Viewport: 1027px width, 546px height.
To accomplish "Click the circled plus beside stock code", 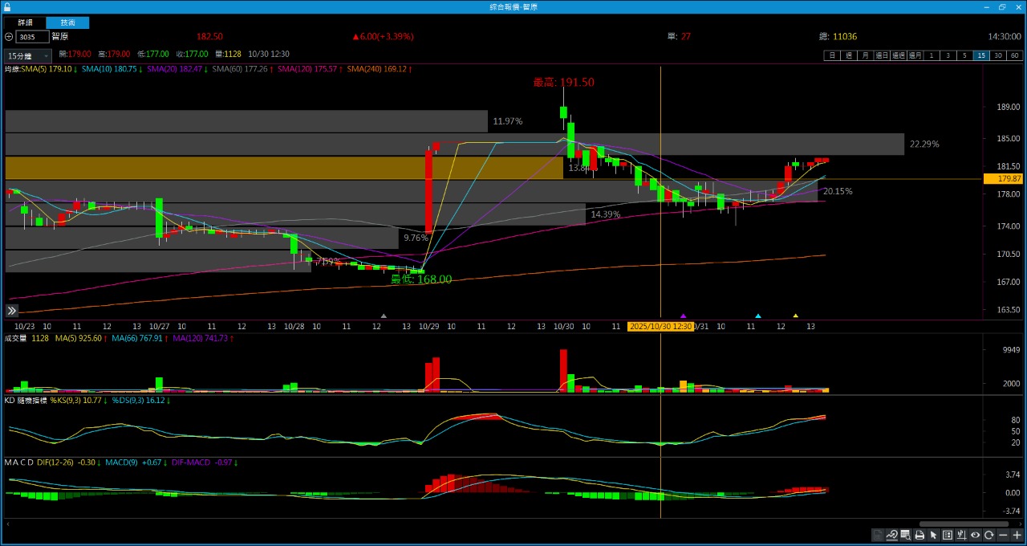I will tap(9, 37).
